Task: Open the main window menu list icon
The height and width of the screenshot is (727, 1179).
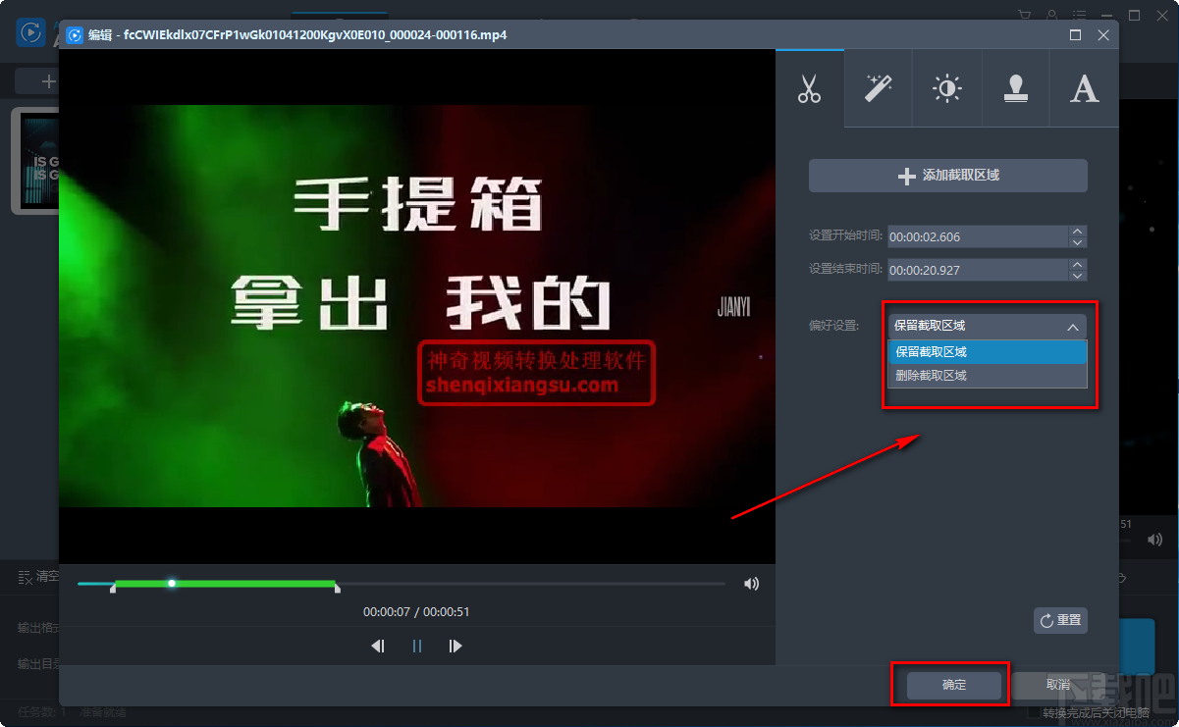Action: click(x=1080, y=16)
